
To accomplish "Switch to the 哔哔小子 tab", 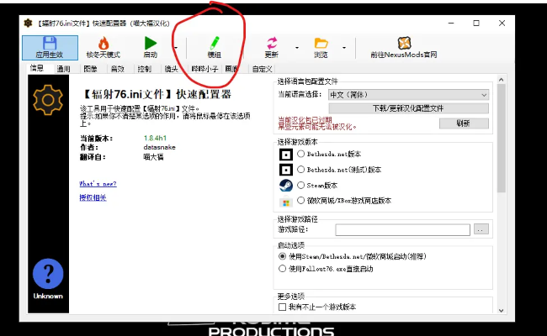I will [204, 69].
